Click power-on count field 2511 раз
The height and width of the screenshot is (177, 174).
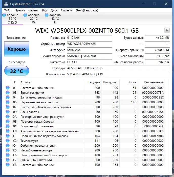tap(157, 56)
